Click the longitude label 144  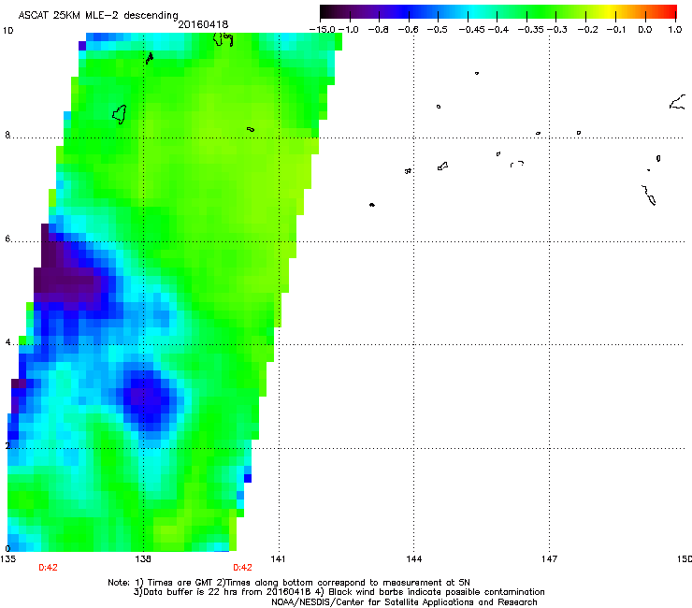tap(414, 559)
